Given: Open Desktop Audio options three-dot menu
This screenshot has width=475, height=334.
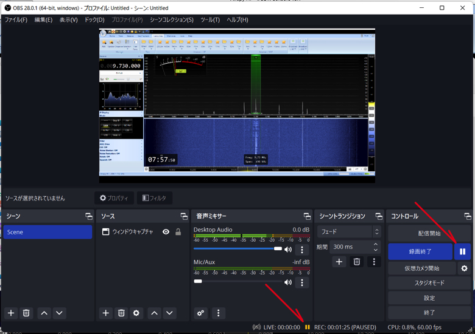Looking at the screenshot, I should (301, 250).
